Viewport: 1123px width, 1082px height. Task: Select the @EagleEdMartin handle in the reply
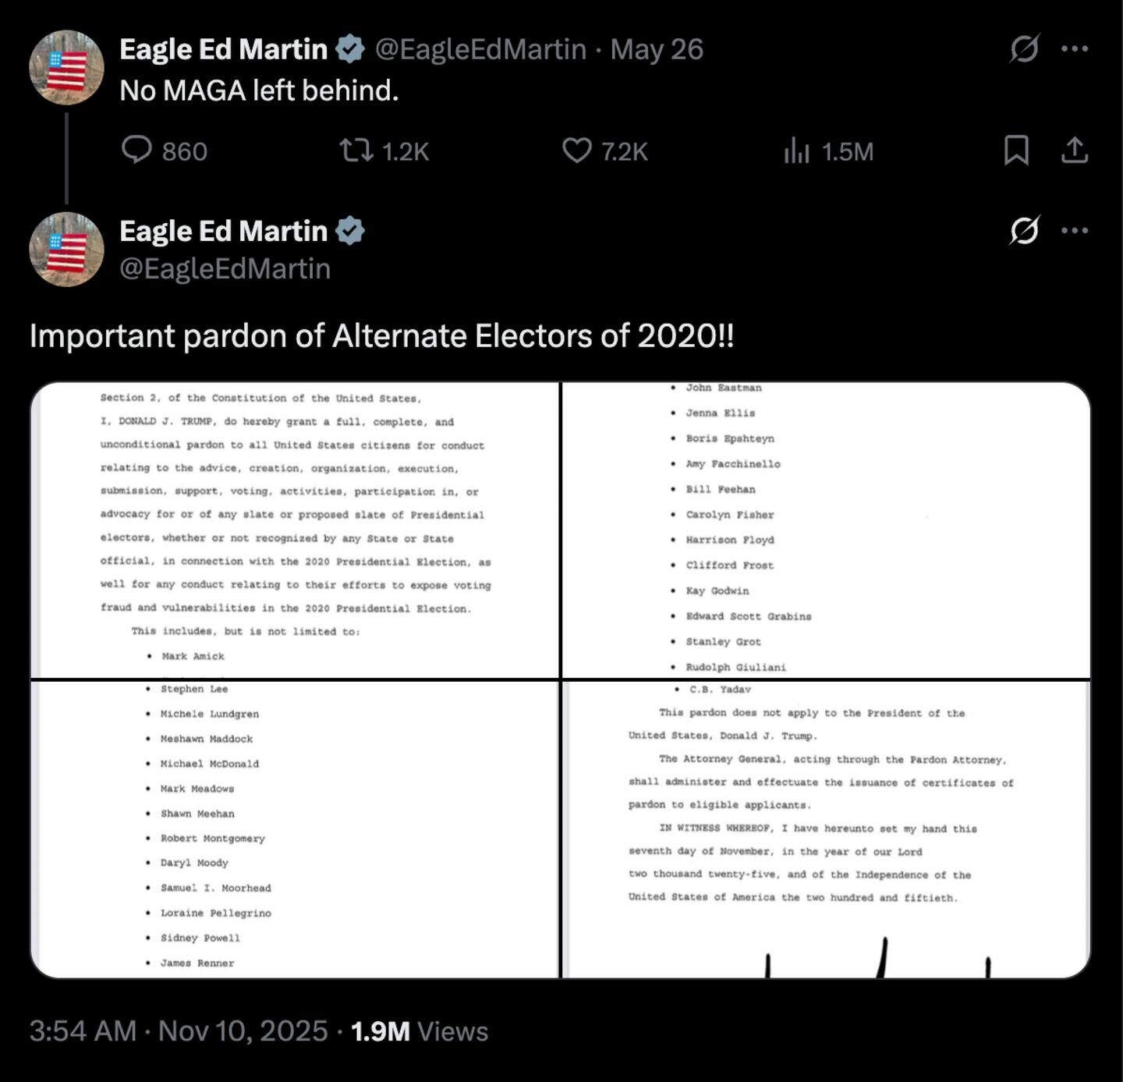click(x=225, y=268)
